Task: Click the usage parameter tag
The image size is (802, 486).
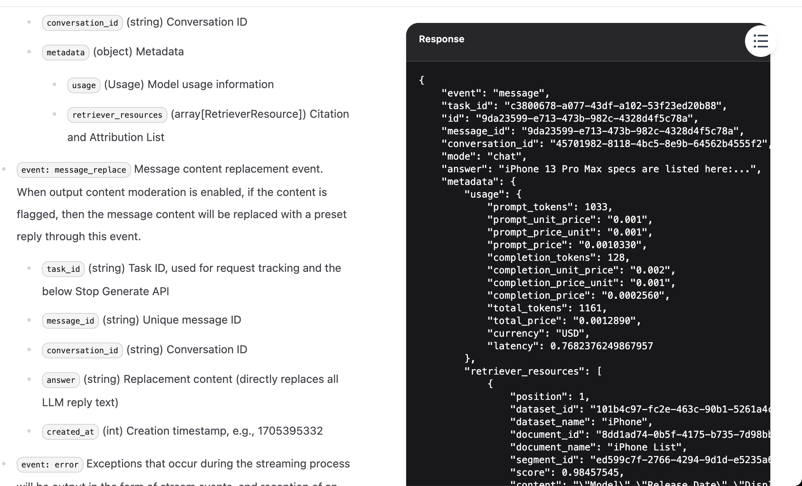Action: click(x=84, y=85)
